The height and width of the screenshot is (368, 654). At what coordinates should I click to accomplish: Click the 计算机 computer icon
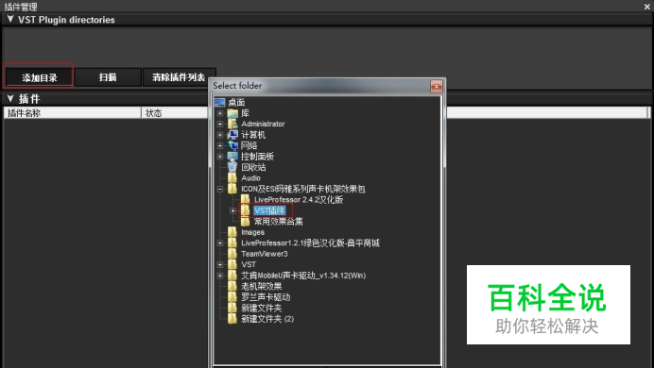(232, 135)
